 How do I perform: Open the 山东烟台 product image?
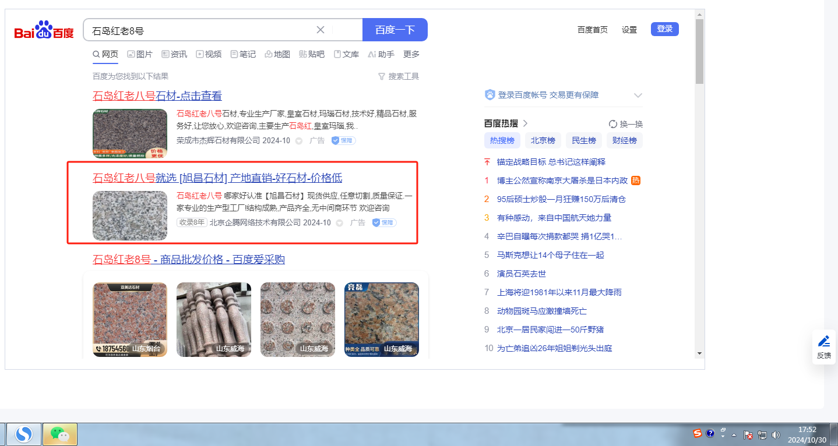click(130, 320)
